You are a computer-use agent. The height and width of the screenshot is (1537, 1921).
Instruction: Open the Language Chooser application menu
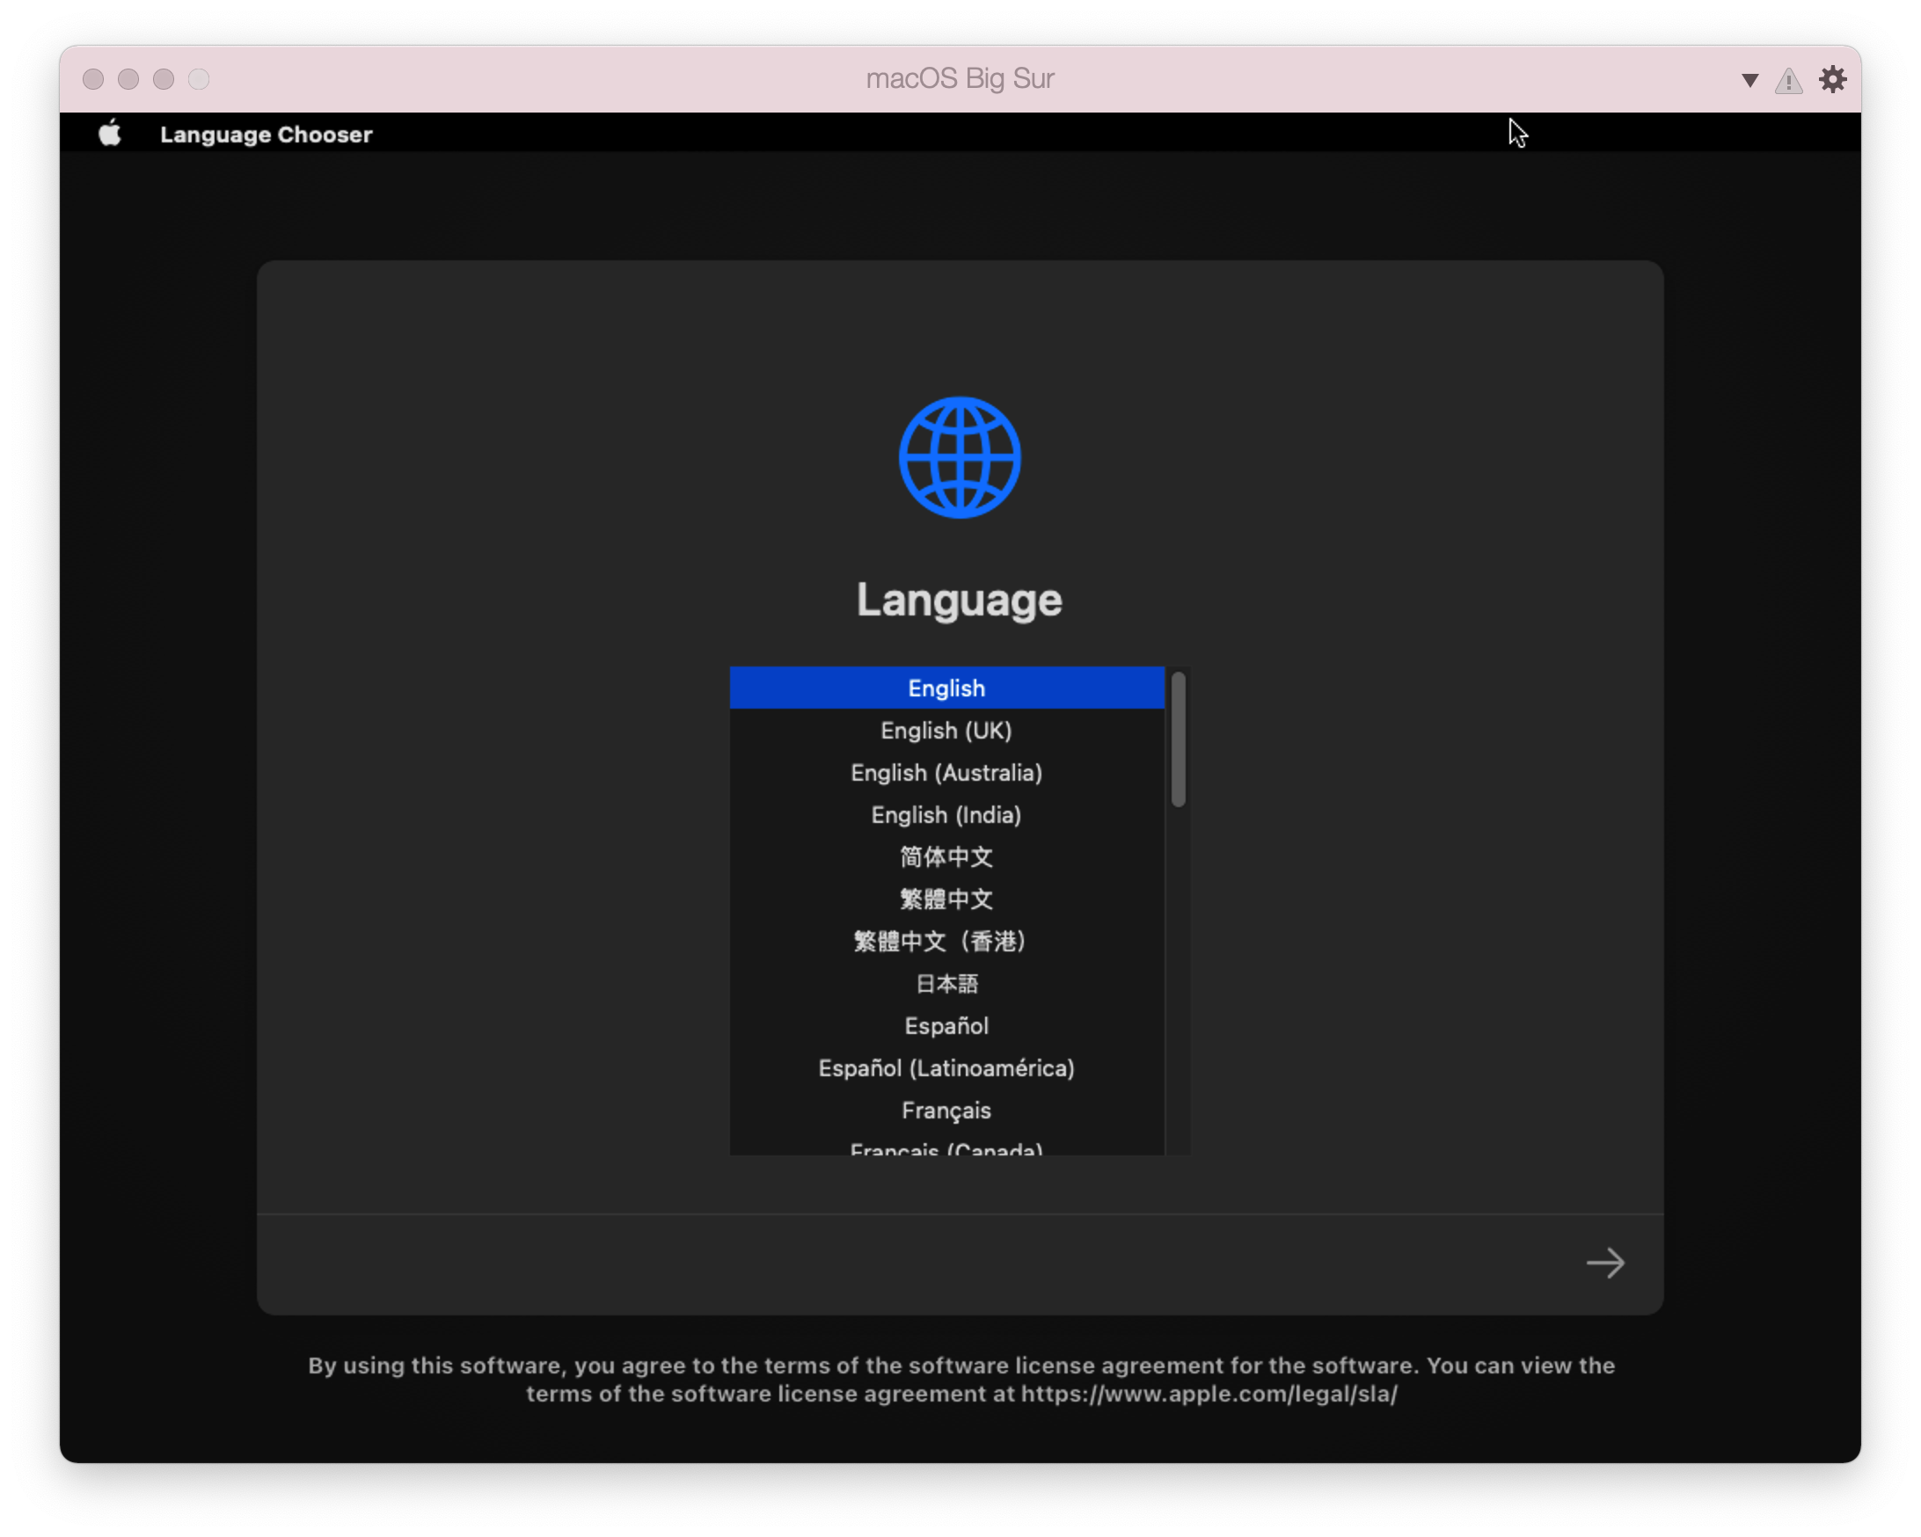[266, 135]
